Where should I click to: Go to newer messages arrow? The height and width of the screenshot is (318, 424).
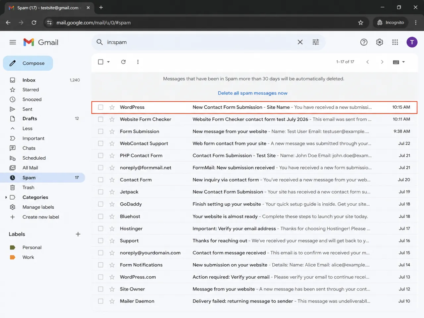click(367, 62)
